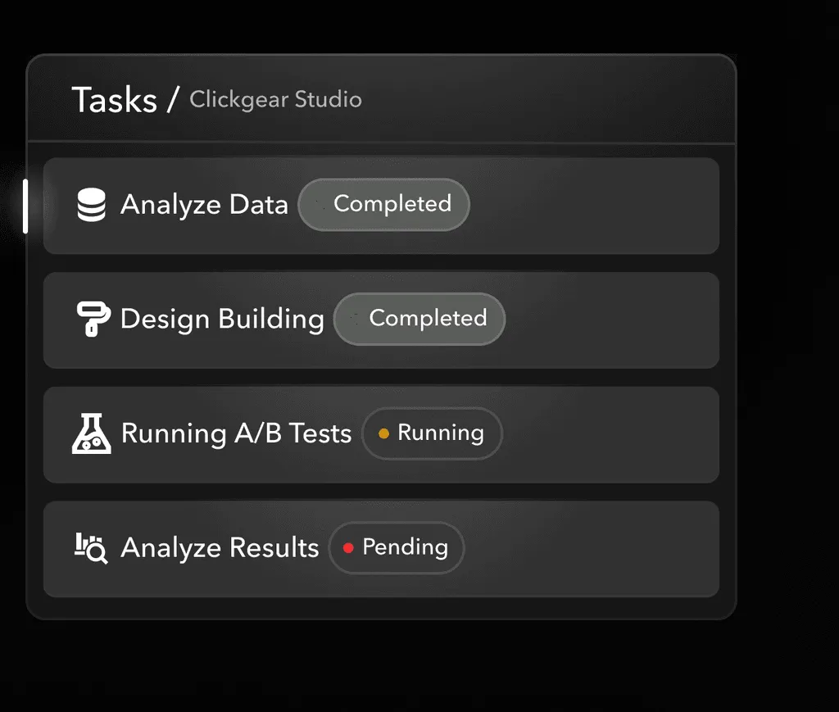839x712 pixels.
Task: Open the Completed badge next to Design Building
Action: [x=419, y=319]
